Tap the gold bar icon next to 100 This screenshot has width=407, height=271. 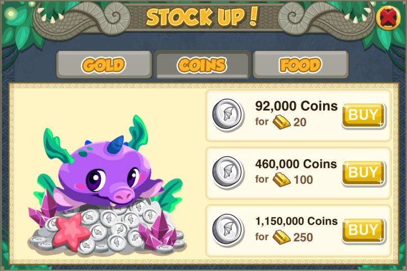282,179
